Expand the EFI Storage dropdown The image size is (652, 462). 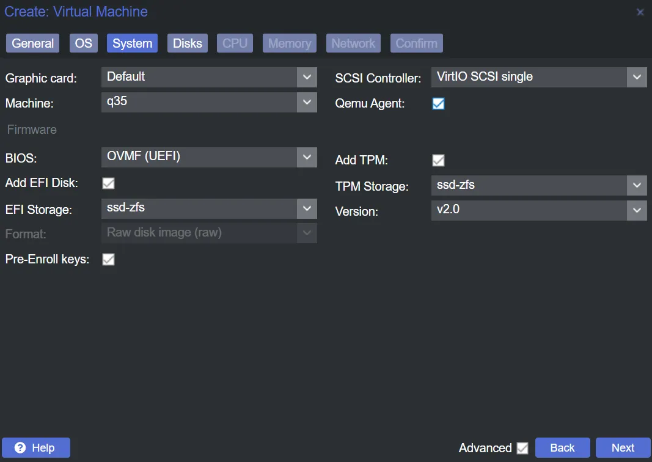click(307, 208)
